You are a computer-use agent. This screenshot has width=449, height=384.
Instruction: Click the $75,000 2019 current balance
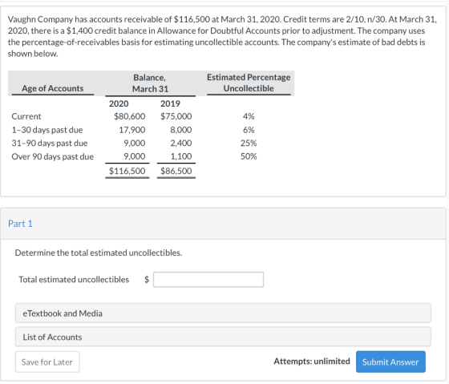pos(176,116)
